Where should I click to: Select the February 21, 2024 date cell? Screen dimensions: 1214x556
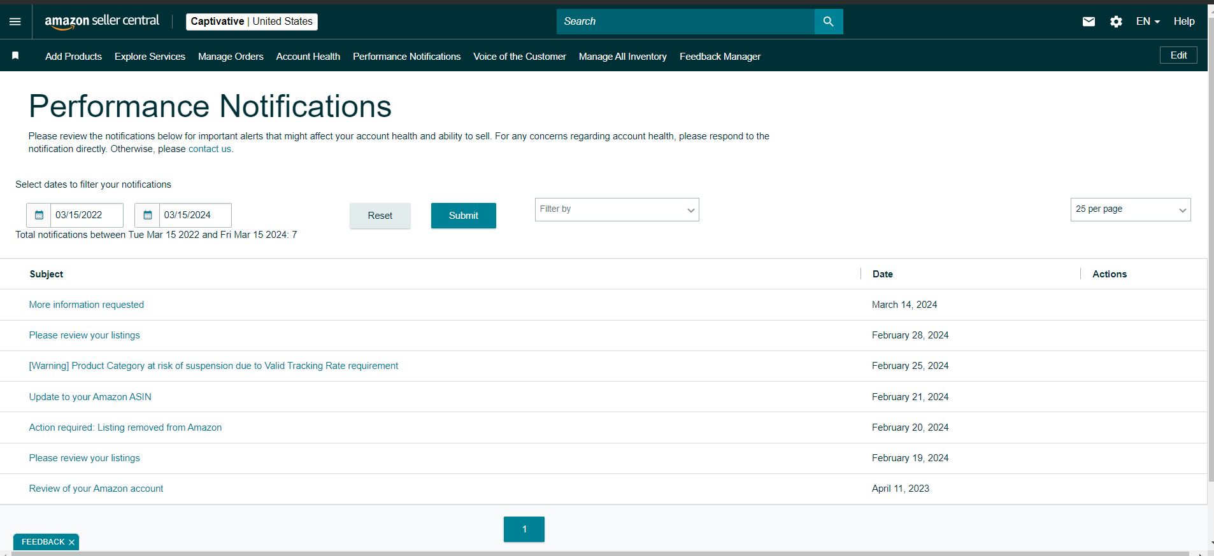910,397
